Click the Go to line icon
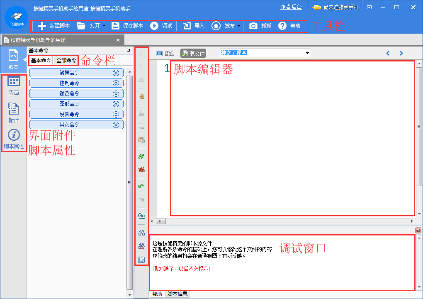This screenshot has width=423, height=299. [x=141, y=216]
